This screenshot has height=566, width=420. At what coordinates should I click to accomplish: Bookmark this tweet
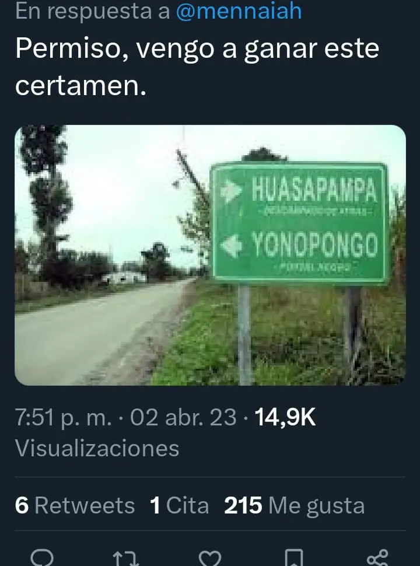tap(294, 558)
